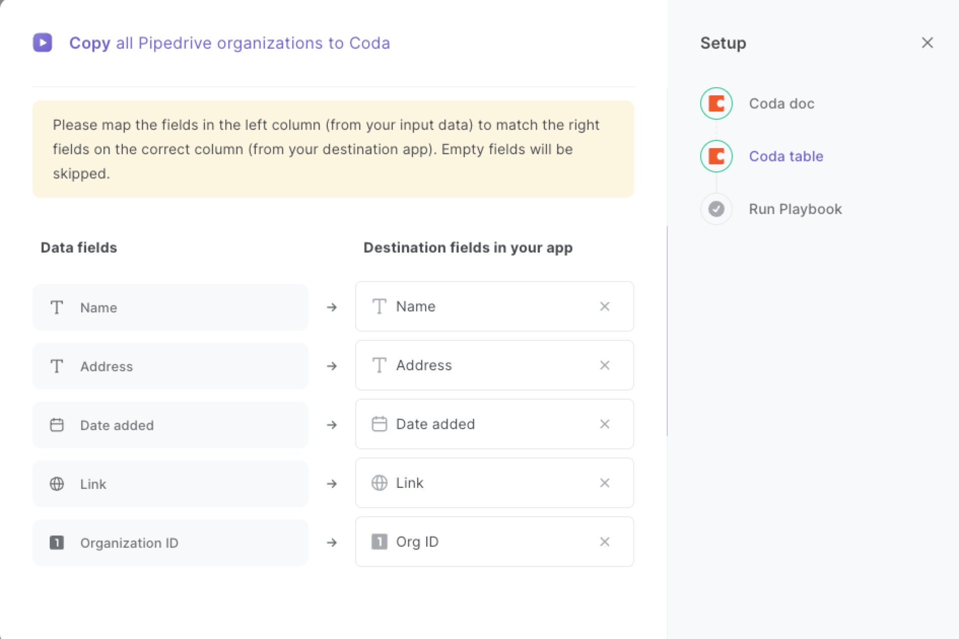Select the Name data field

click(x=170, y=307)
